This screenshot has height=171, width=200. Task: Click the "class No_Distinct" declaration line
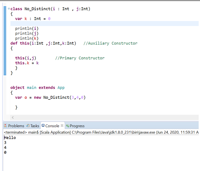coord(50,9)
